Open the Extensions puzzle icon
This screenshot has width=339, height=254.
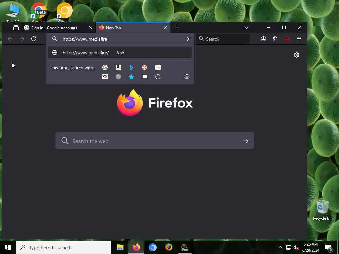[275, 39]
